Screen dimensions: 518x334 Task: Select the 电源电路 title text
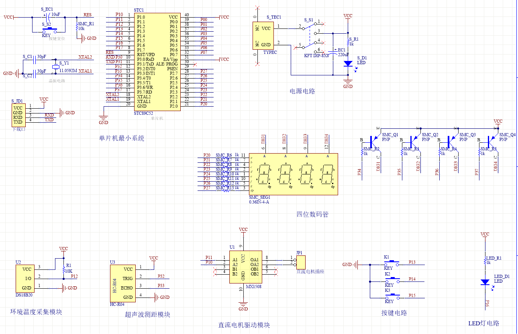click(x=302, y=91)
